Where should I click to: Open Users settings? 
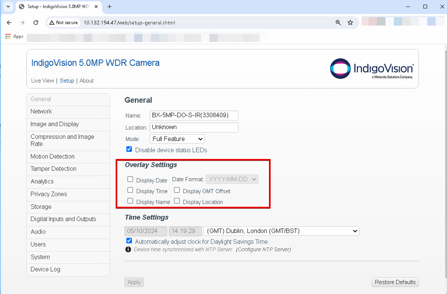click(x=68, y=245)
